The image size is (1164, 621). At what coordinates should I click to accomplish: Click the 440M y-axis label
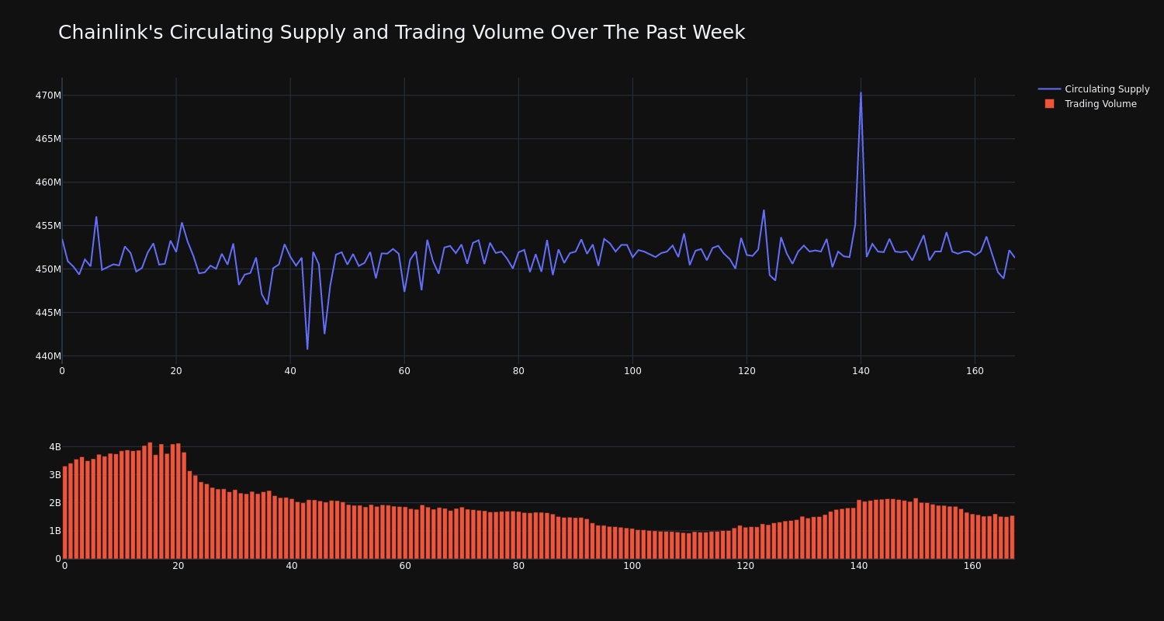[x=48, y=356]
